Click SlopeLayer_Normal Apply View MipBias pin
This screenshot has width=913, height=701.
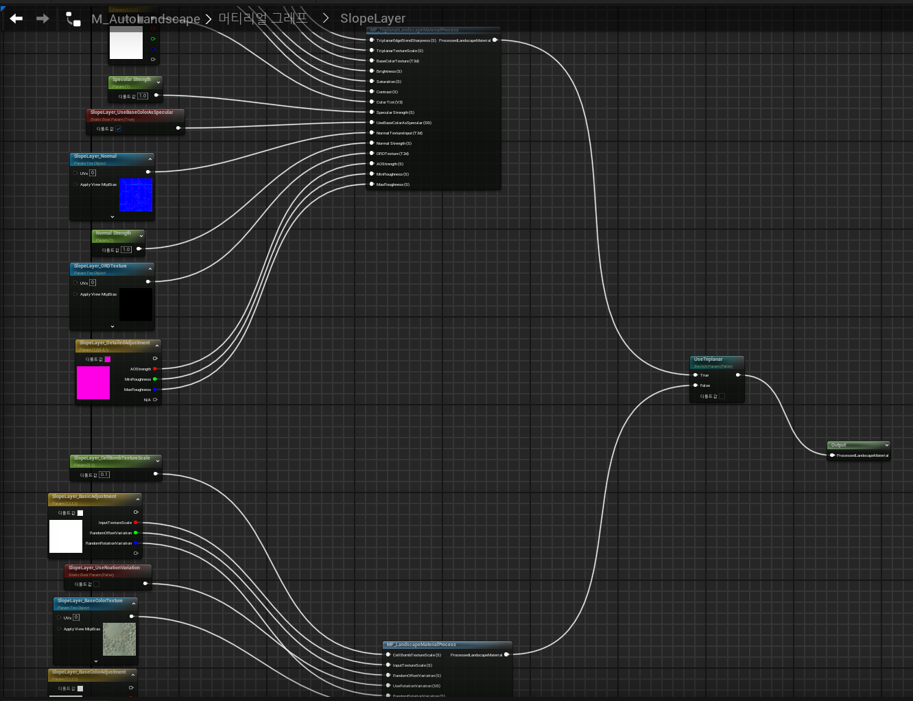(x=75, y=184)
